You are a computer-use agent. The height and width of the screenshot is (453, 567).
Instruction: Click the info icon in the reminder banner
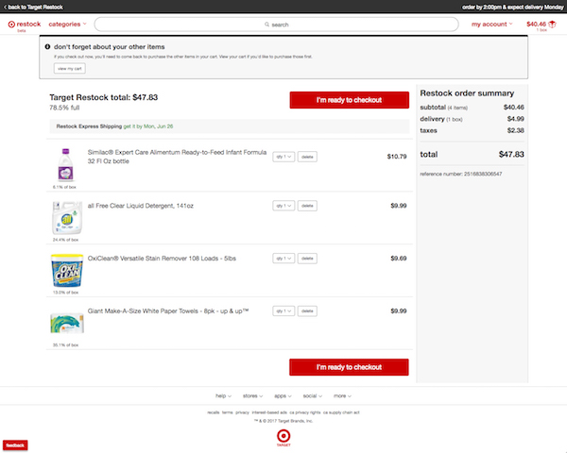(x=47, y=46)
